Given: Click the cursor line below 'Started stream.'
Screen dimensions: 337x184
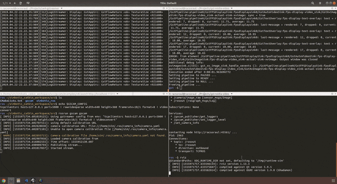Looking at the screenshot, I should point(1,151).
